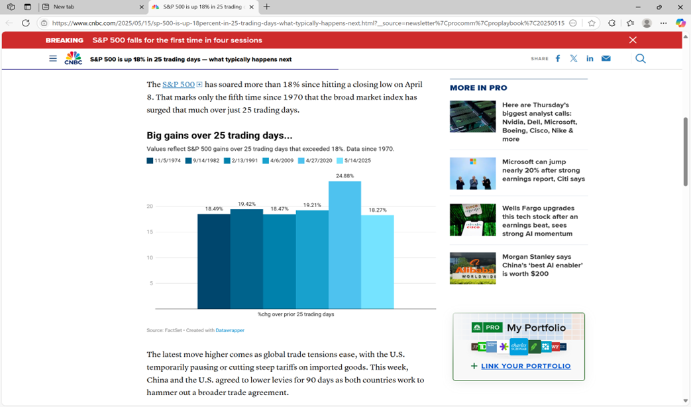Open Wells Fargo upgrades tech stock article

[540, 221]
